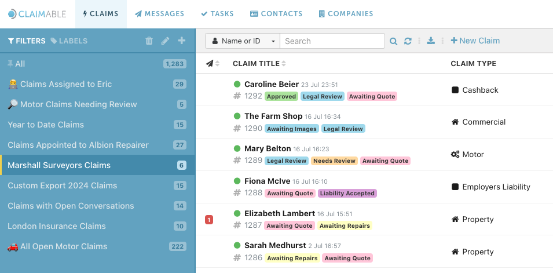553x273 pixels.
Task: Open Elizabeth Lambert claim
Action: coord(280,214)
